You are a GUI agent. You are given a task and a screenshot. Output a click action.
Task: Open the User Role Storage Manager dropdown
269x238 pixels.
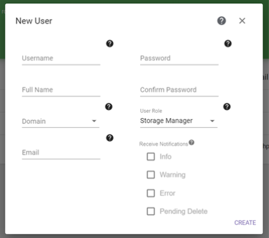pyautogui.click(x=179, y=121)
